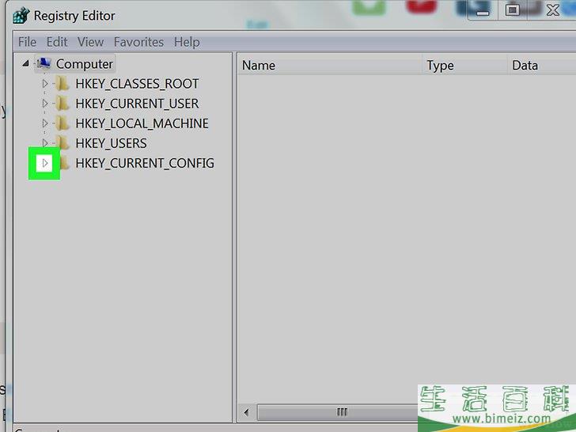Sort by the Type column header
This screenshot has height=432, width=576.
pyautogui.click(x=465, y=65)
